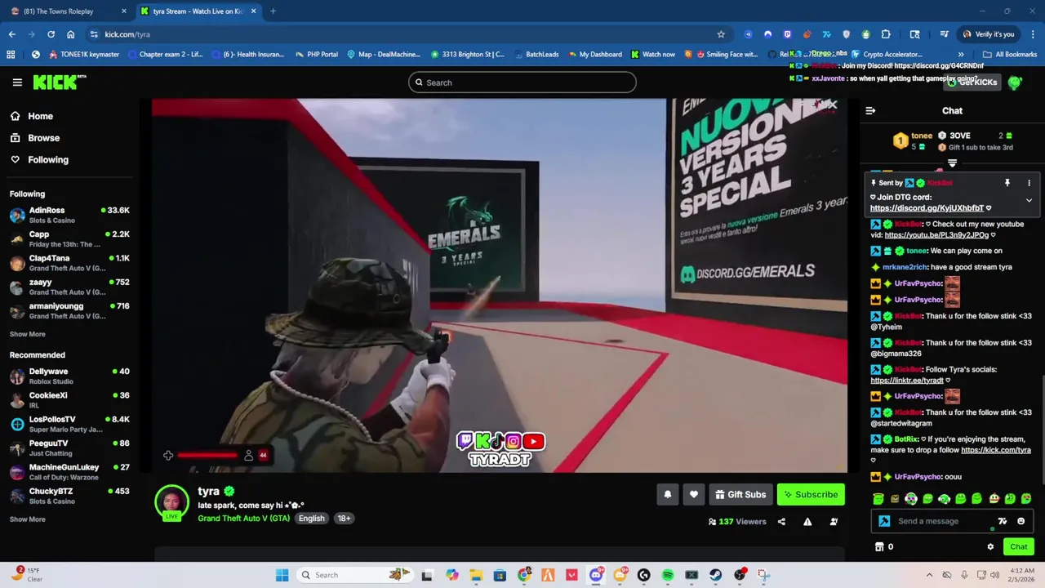
Task: Click ChuckyBTZ channel avatar
Action: tap(17, 496)
